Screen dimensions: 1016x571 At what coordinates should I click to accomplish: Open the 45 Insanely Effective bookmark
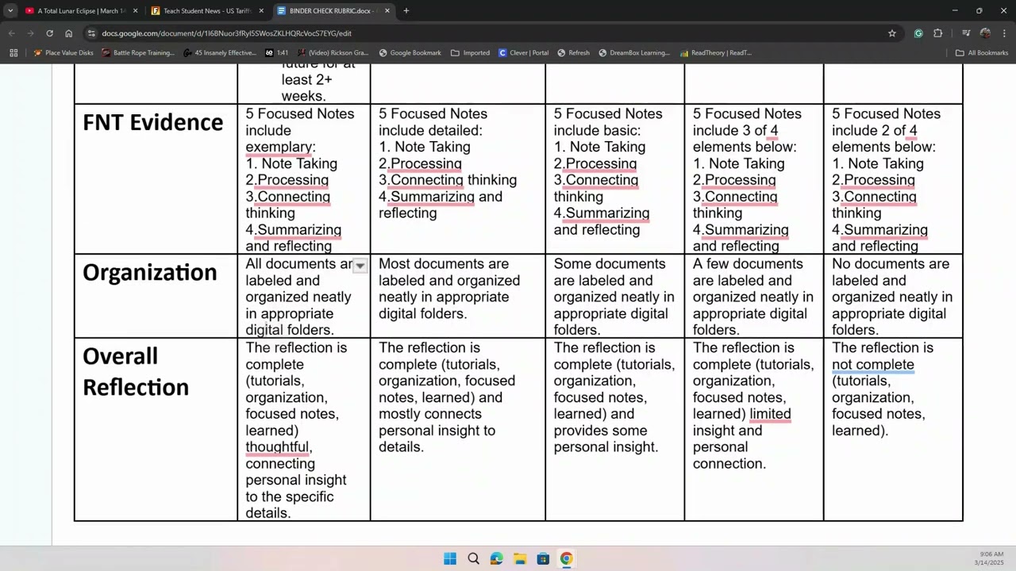point(220,53)
